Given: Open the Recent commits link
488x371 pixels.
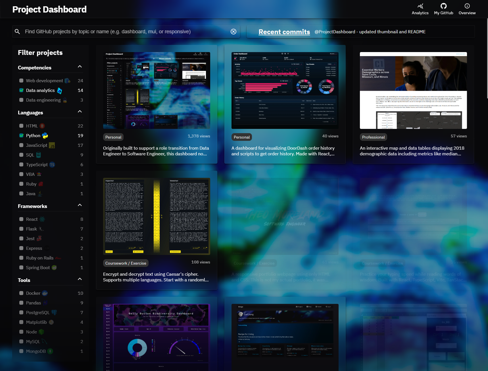Looking at the screenshot, I should point(284,32).
